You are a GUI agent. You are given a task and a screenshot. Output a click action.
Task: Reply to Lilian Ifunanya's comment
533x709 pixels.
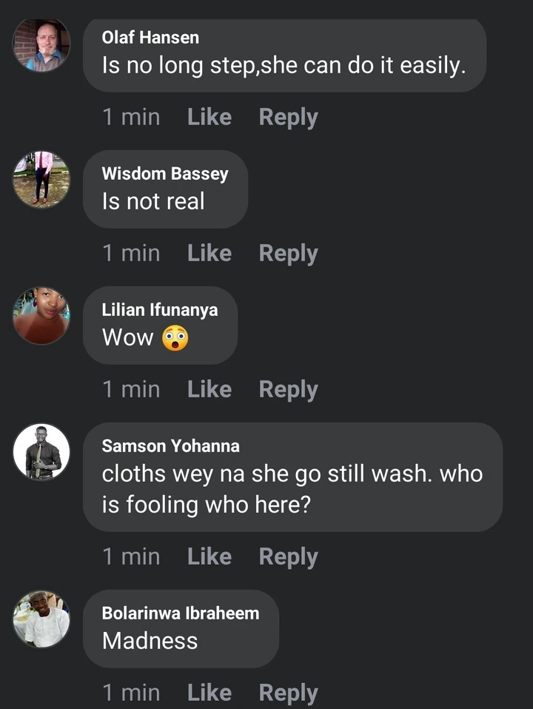point(288,389)
